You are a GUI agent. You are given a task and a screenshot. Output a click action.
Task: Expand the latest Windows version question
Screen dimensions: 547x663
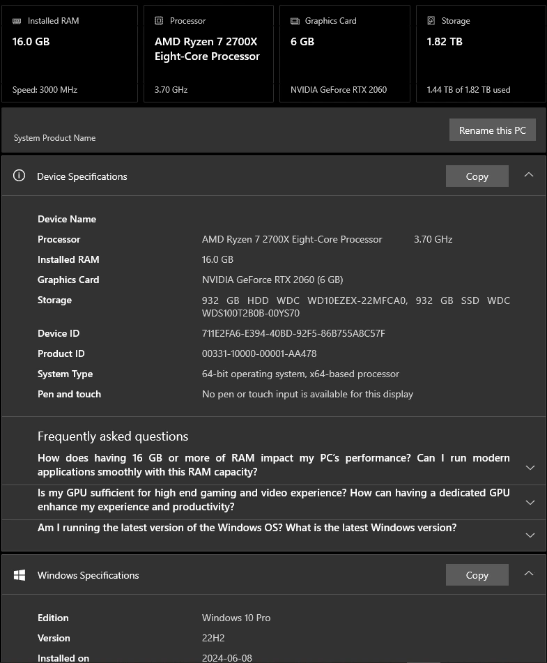coord(530,535)
